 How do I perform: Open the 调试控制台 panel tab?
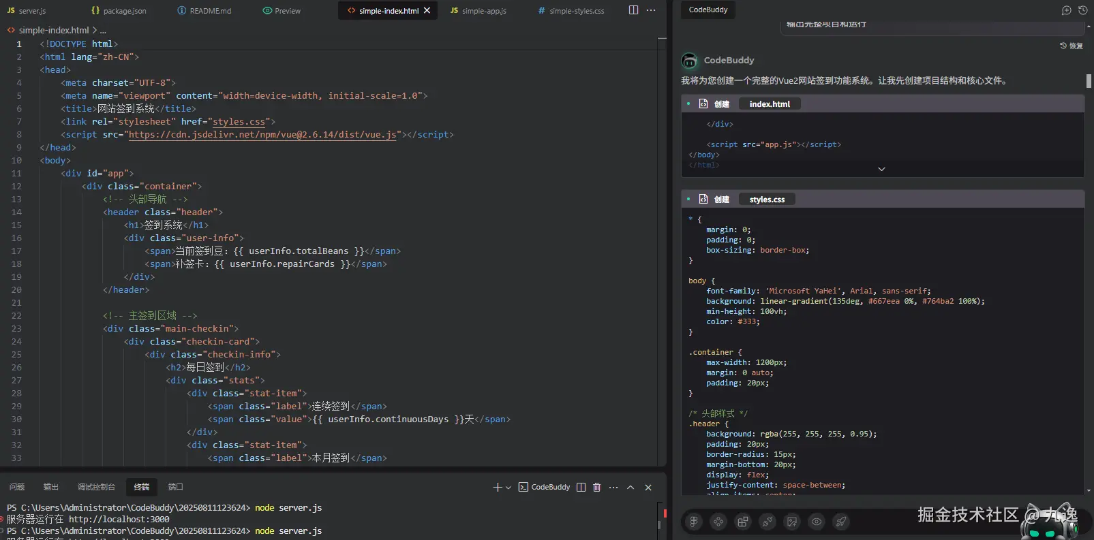[x=96, y=487]
